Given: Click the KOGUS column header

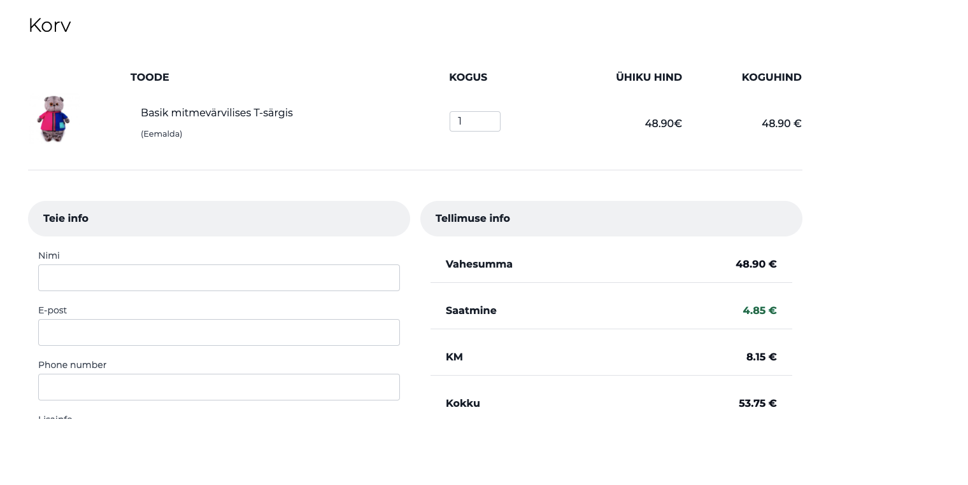Looking at the screenshot, I should (x=468, y=78).
